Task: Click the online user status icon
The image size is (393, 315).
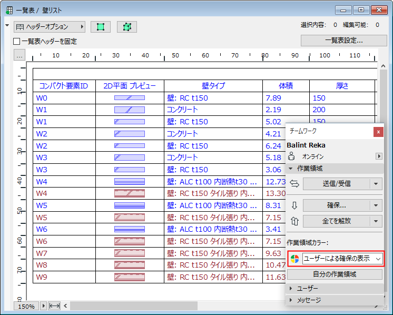Action: [291, 156]
